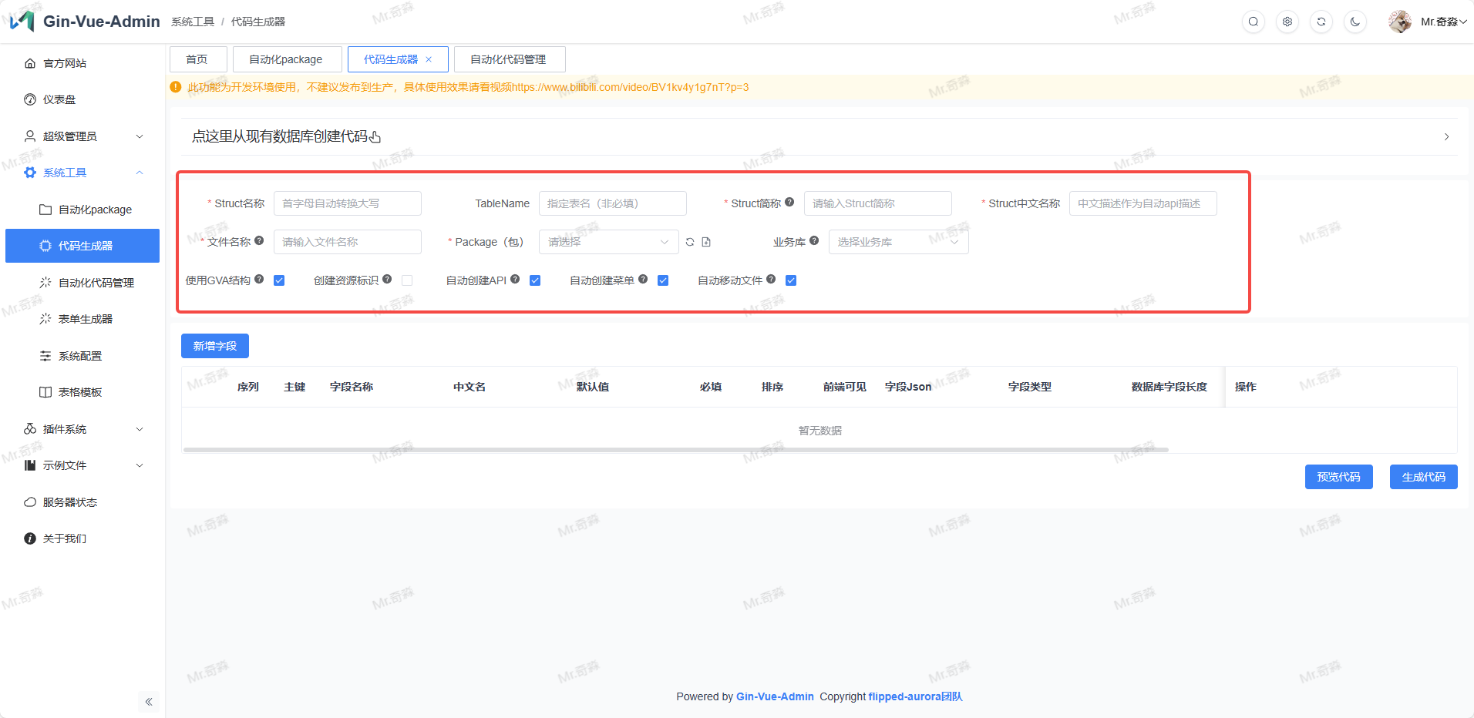Toggle dark mode with the moon icon
Viewport: 1474px width, 718px height.
pyautogui.click(x=1355, y=22)
